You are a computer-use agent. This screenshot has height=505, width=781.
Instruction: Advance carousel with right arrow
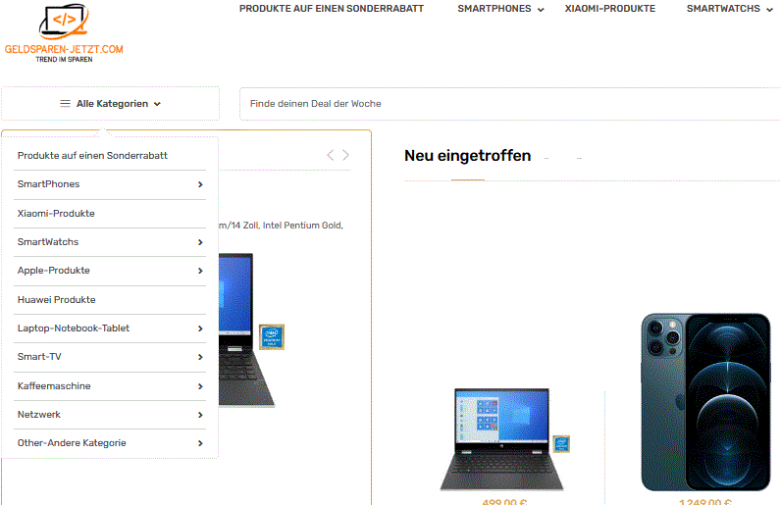pyautogui.click(x=345, y=155)
